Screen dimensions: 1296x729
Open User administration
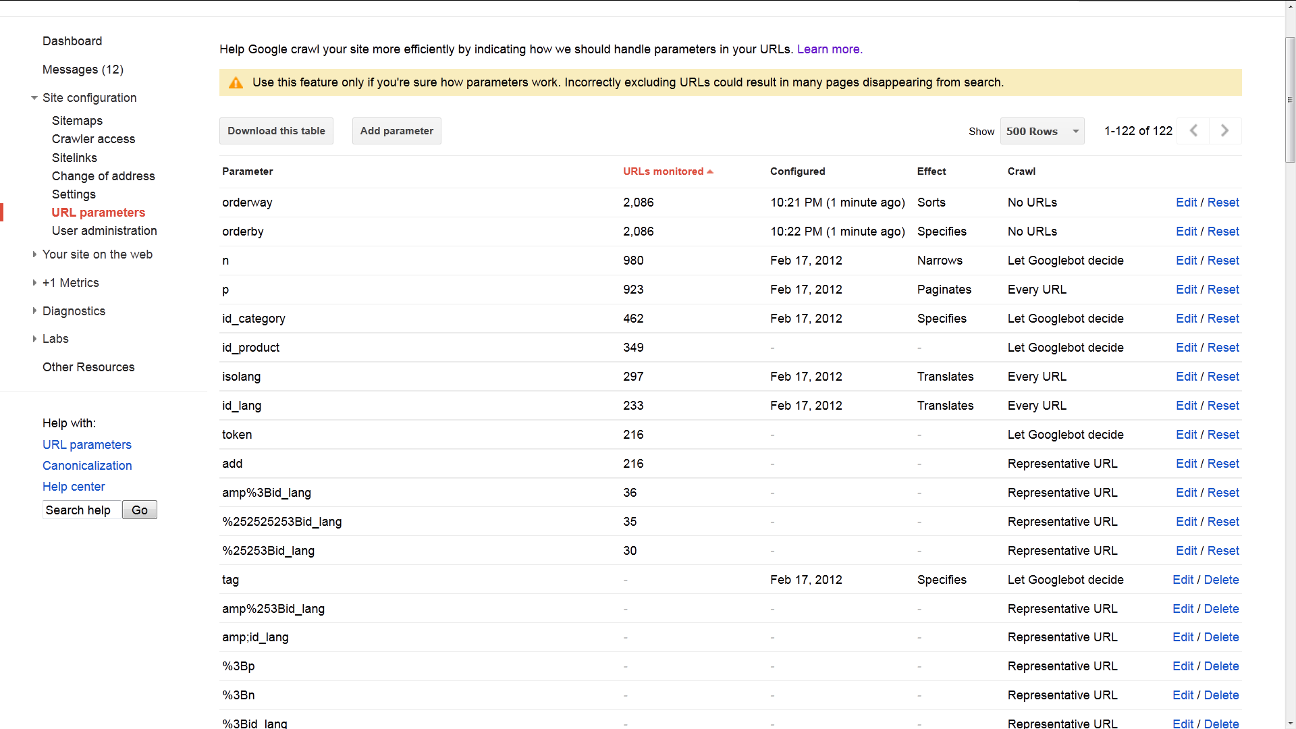(x=105, y=231)
